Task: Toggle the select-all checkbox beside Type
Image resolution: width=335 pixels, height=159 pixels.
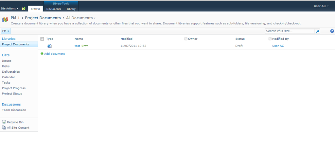Action: pyautogui.click(x=42, y=39)
